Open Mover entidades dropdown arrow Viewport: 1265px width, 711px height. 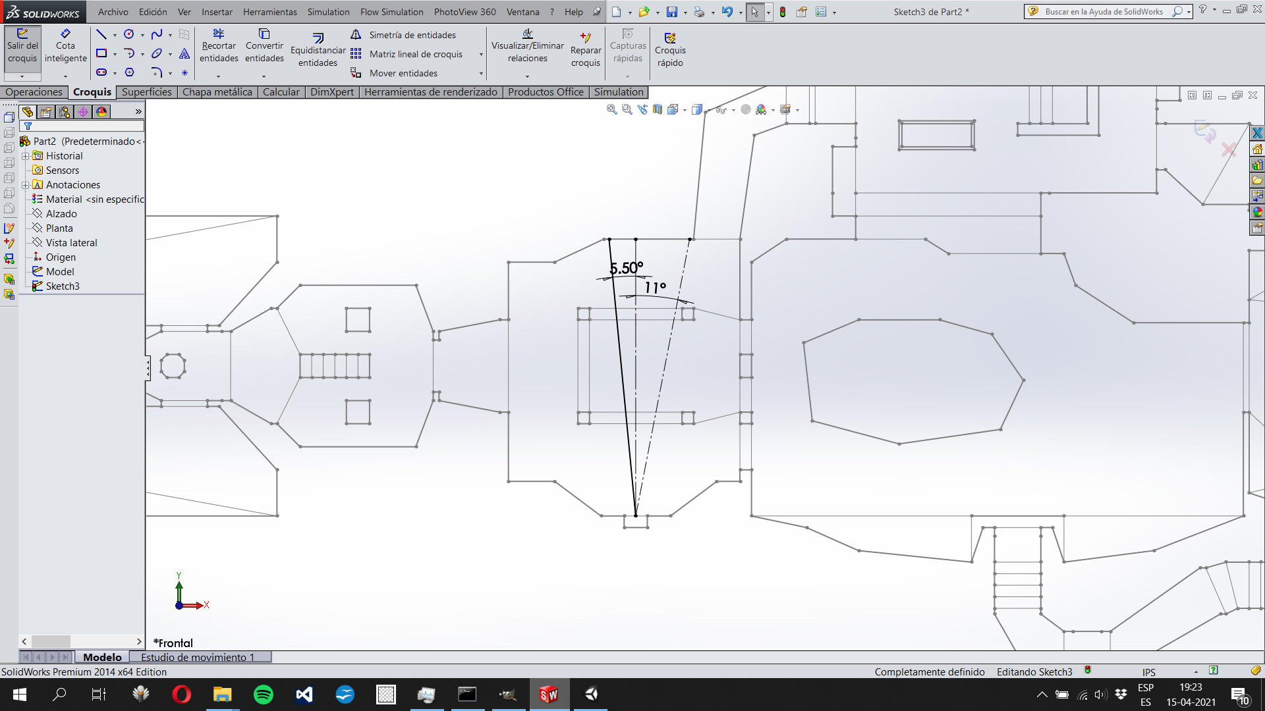pos(481,74)
